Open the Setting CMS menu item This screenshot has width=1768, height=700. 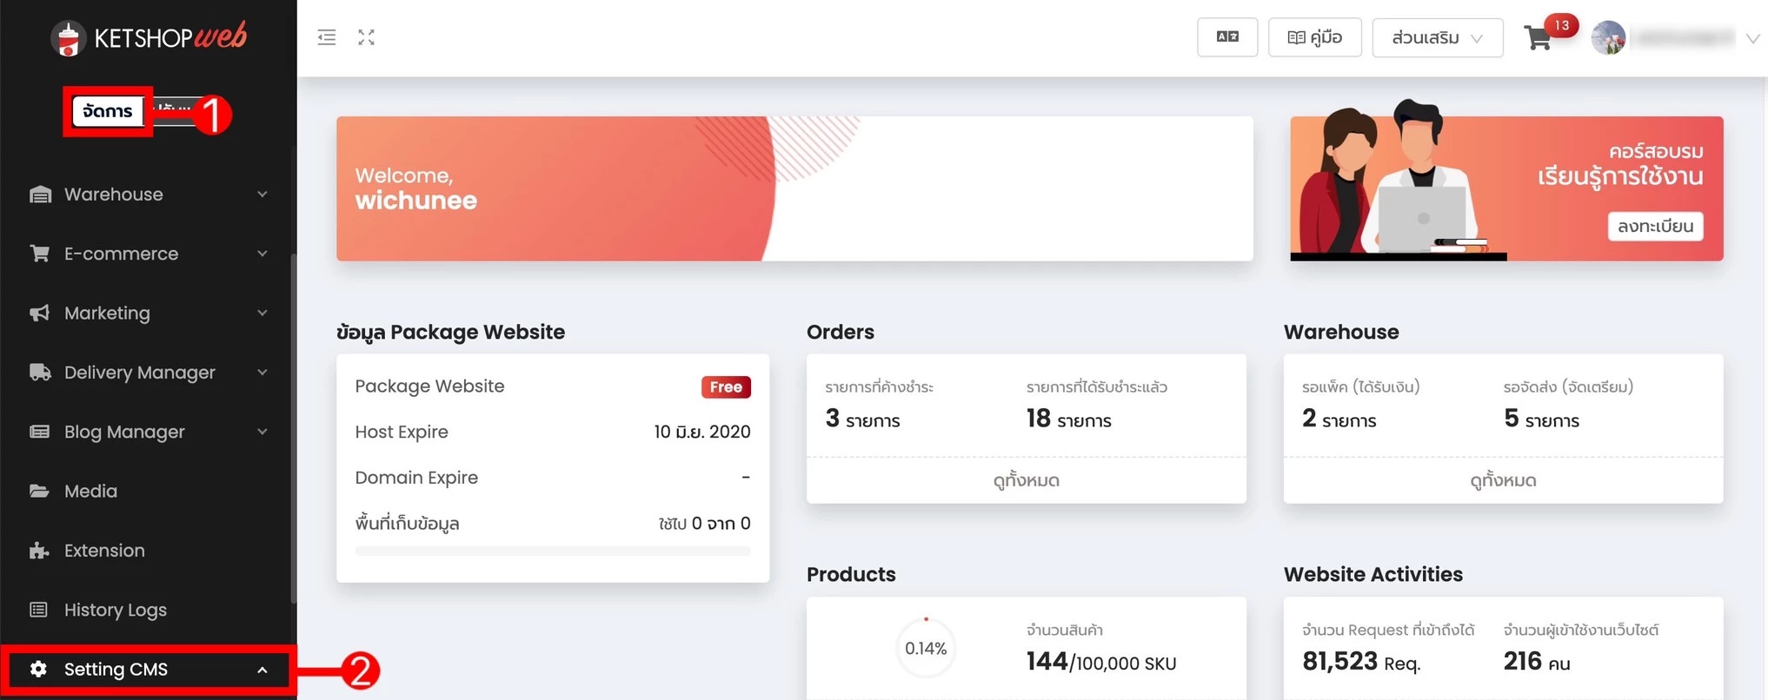[148, 670]
